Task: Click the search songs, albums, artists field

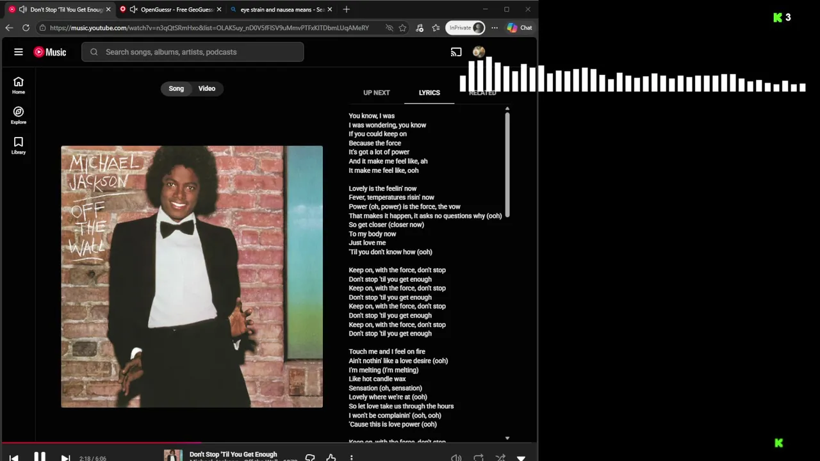Action: point(193,52)
